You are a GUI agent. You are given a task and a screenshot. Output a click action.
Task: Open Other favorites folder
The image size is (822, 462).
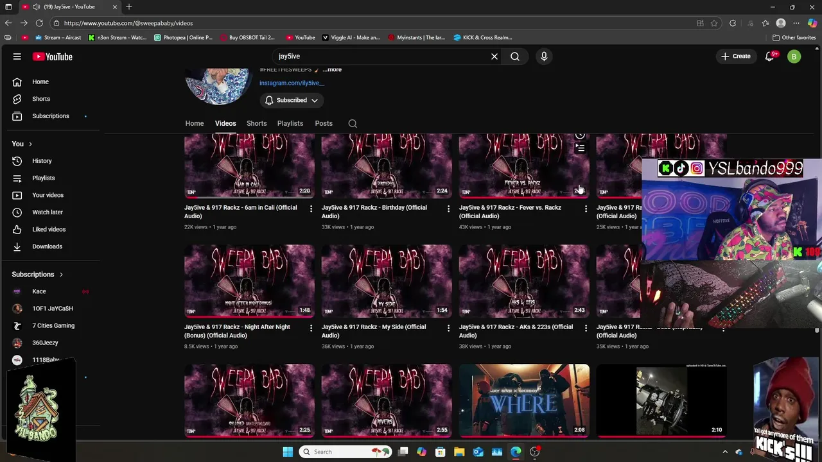coord(794,37)
